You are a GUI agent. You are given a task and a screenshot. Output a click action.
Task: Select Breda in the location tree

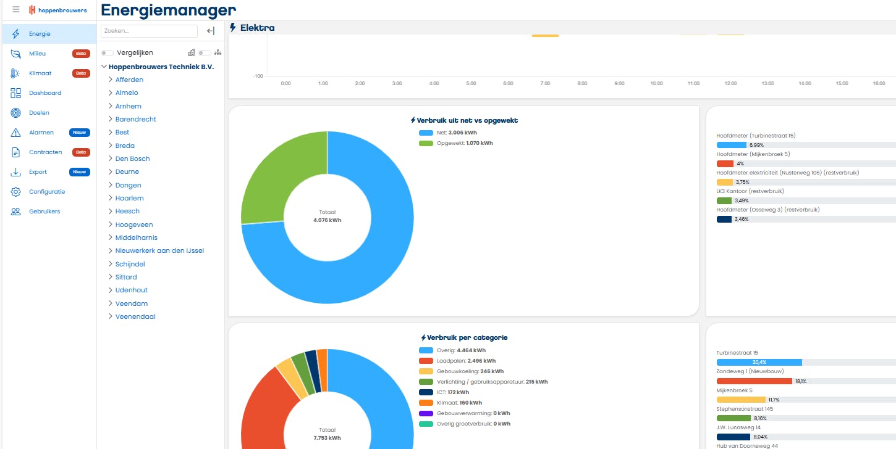click(x=125, y=146)
